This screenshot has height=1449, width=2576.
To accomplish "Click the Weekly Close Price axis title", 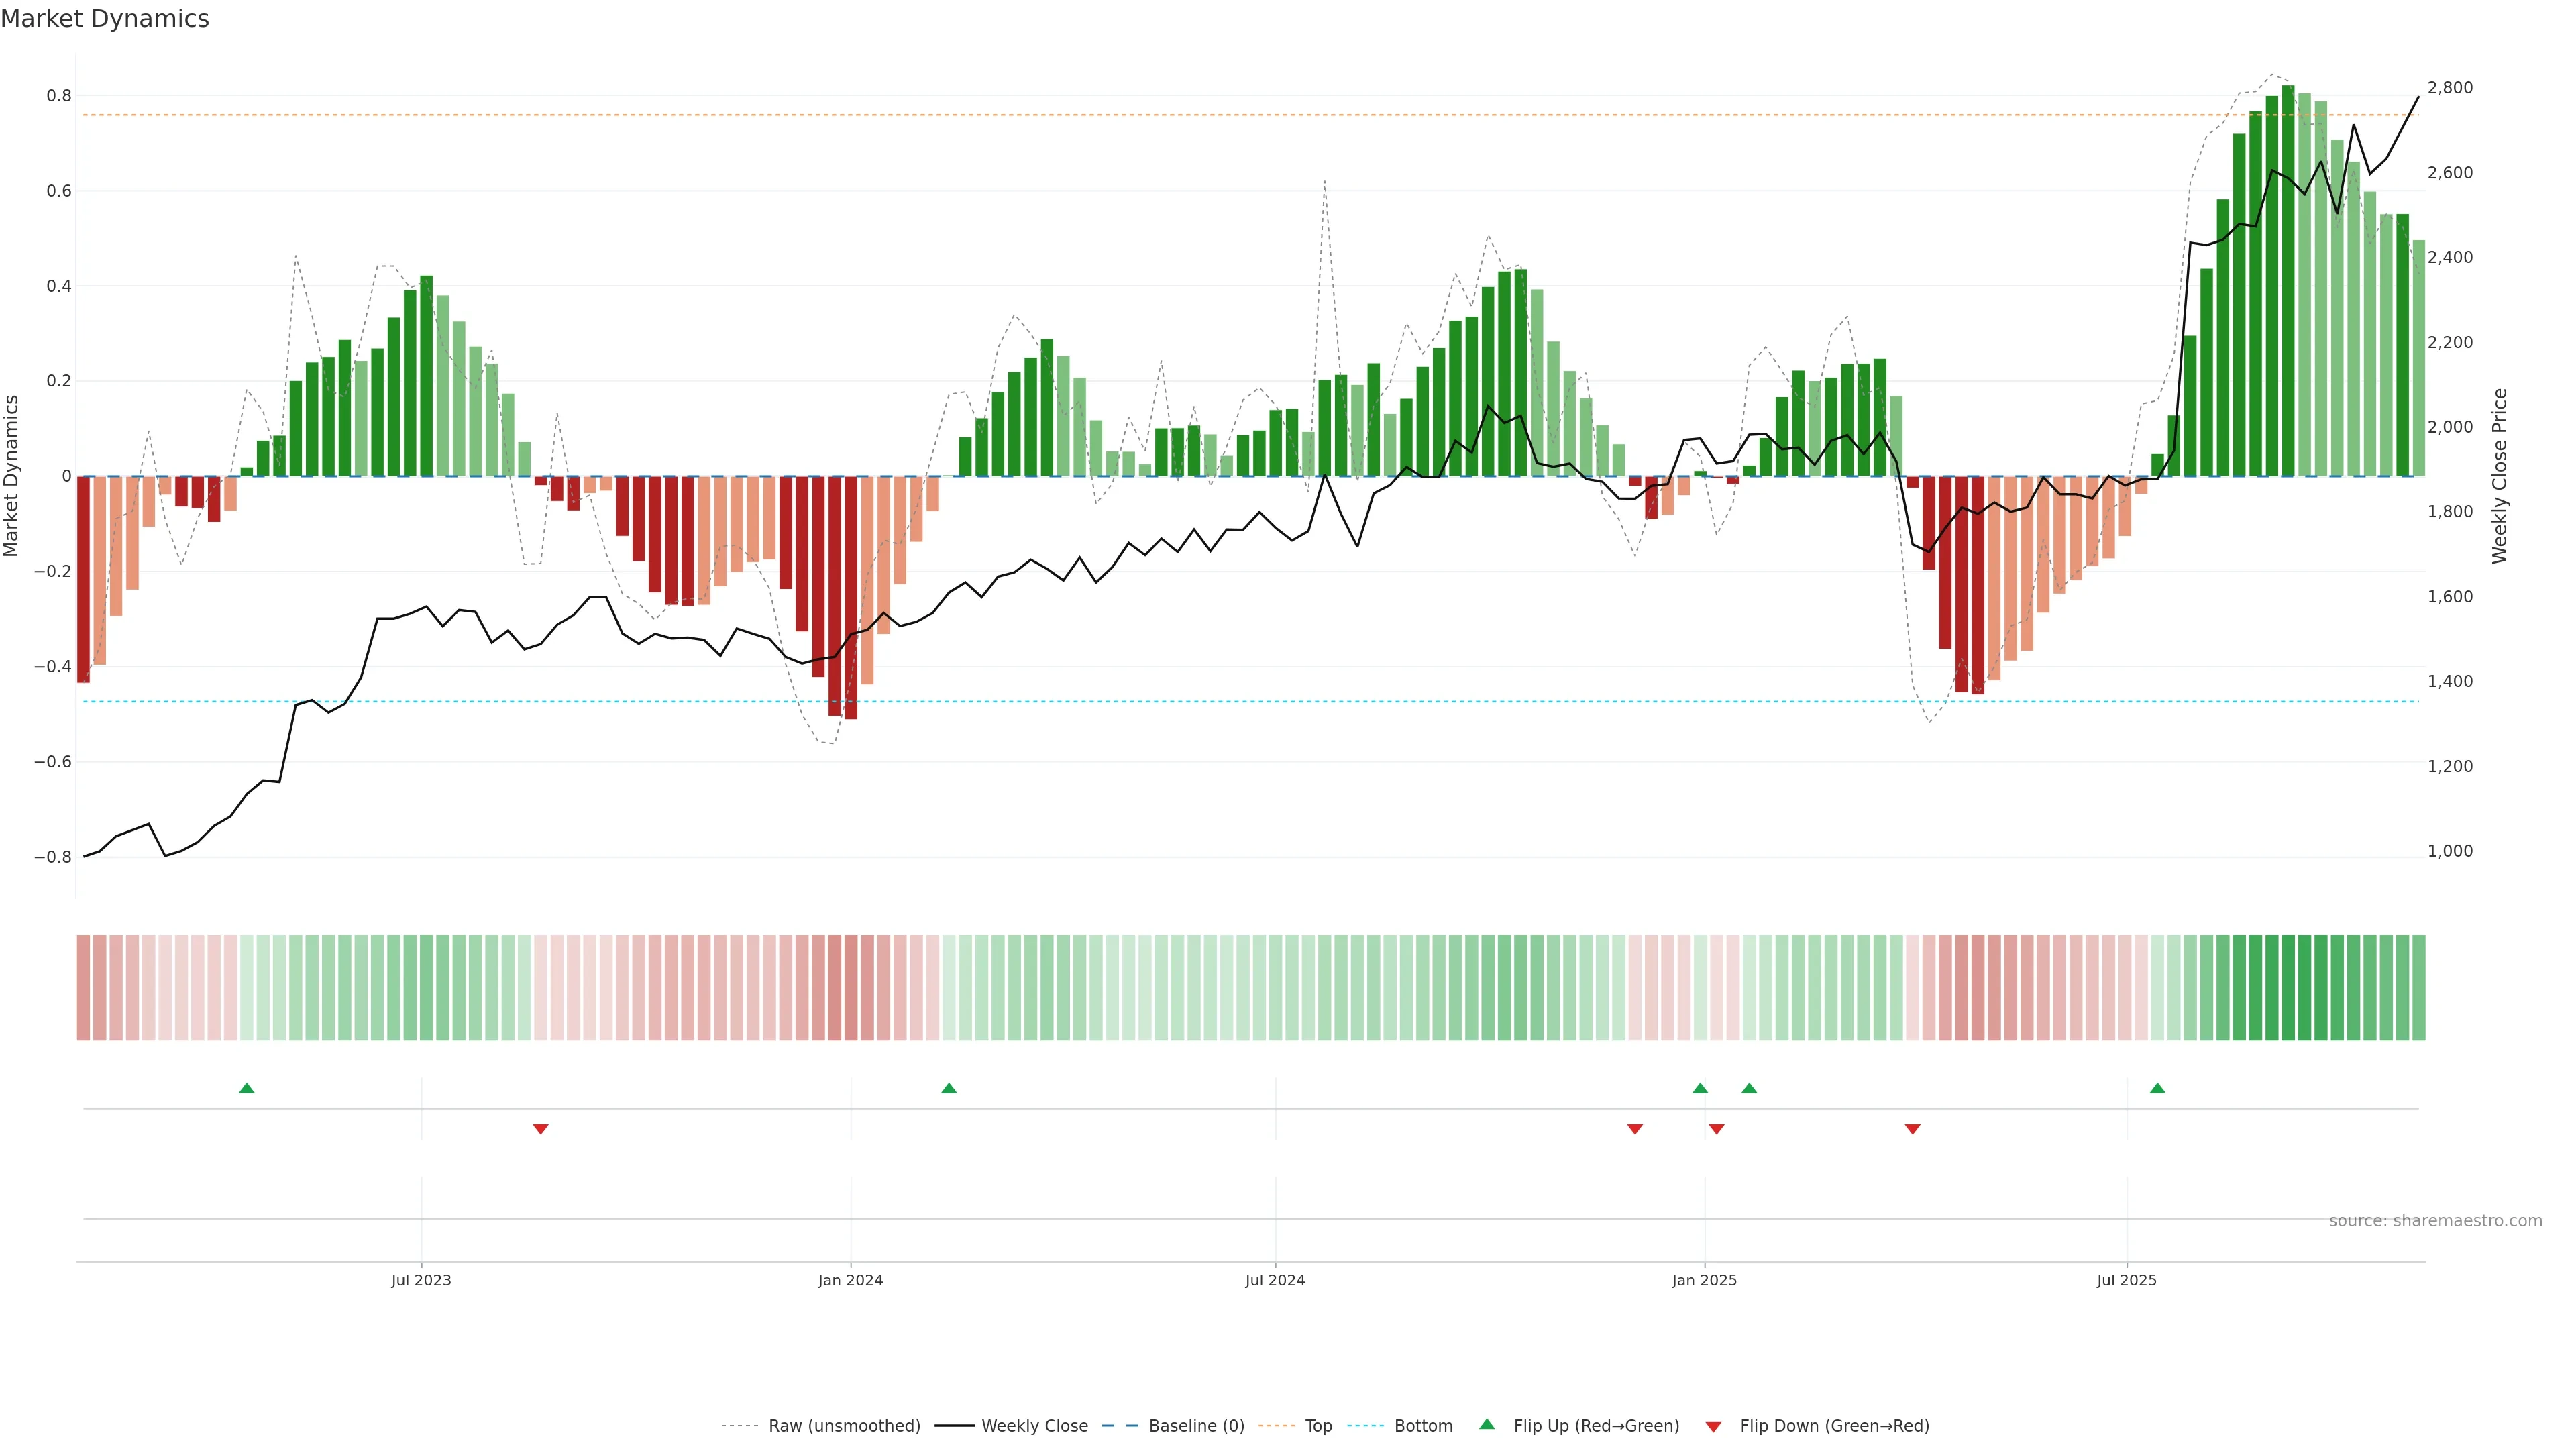I will tap(2500, 476).
